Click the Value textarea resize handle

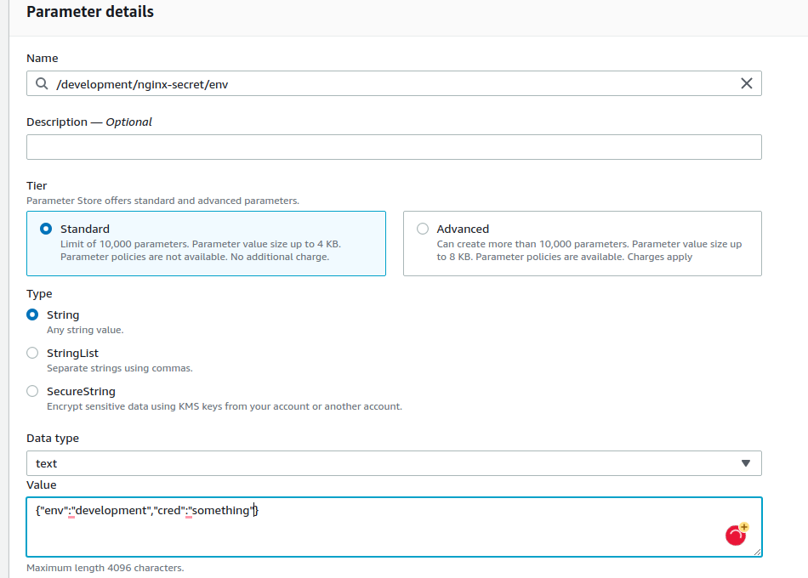(x=756, y=551)
